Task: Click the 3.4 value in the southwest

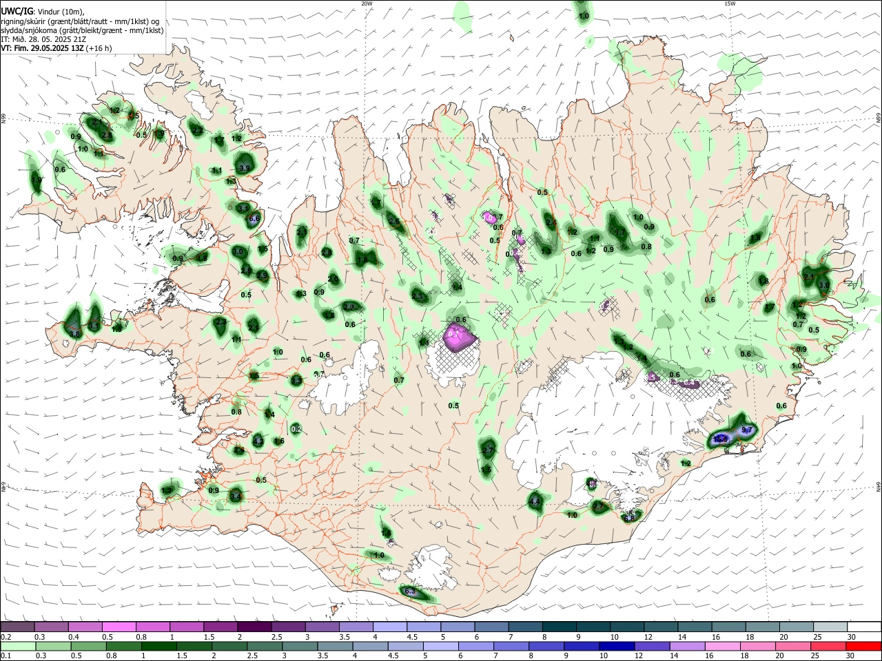Action: pos(236,496)
